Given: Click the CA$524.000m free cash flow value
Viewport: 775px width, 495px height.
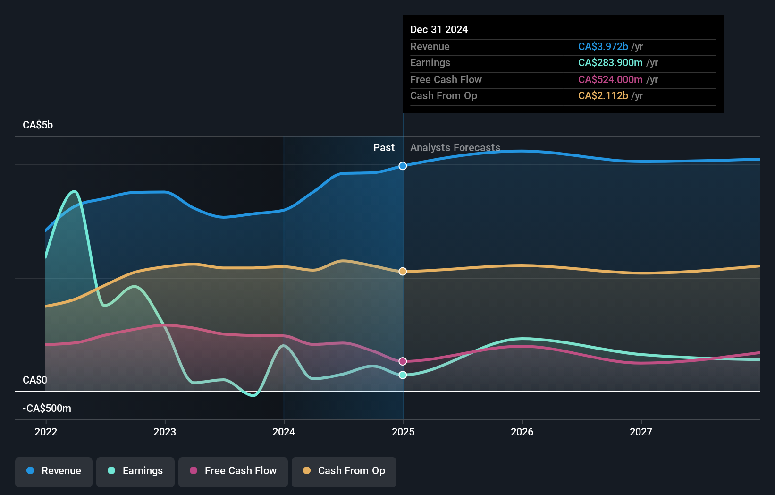Looking at the screenshot, I should pos(610,80).
